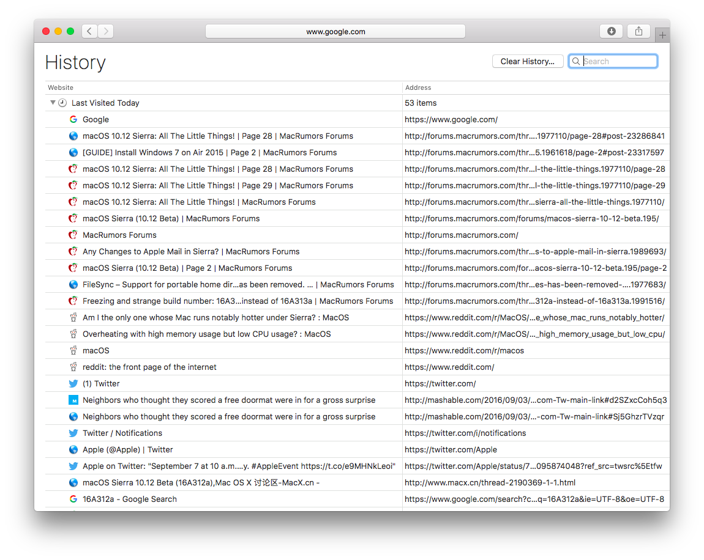Click Twitter icon beside Apple on Twitter entry

tap(73, 466)
